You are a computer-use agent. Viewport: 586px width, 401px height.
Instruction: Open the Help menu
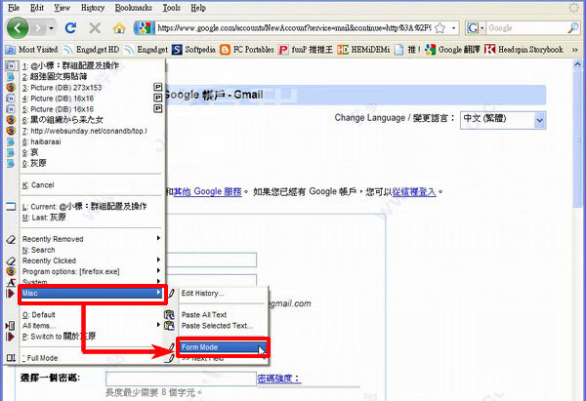click(198, 8)
